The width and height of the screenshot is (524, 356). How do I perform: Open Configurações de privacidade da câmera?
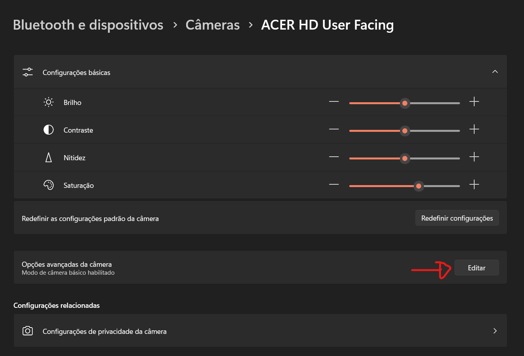coord(260,331)
